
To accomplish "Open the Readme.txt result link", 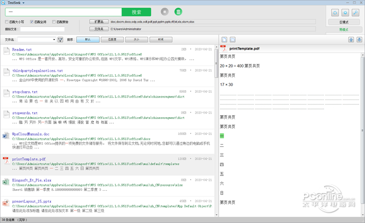I will (x=22, y=49).
